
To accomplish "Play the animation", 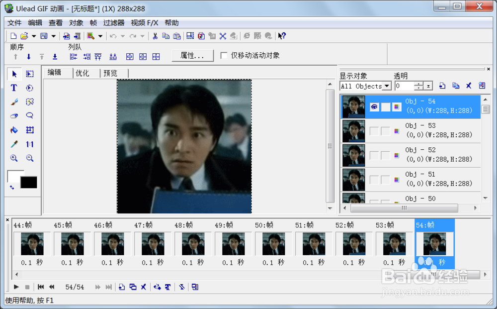I will click(16, 287).
